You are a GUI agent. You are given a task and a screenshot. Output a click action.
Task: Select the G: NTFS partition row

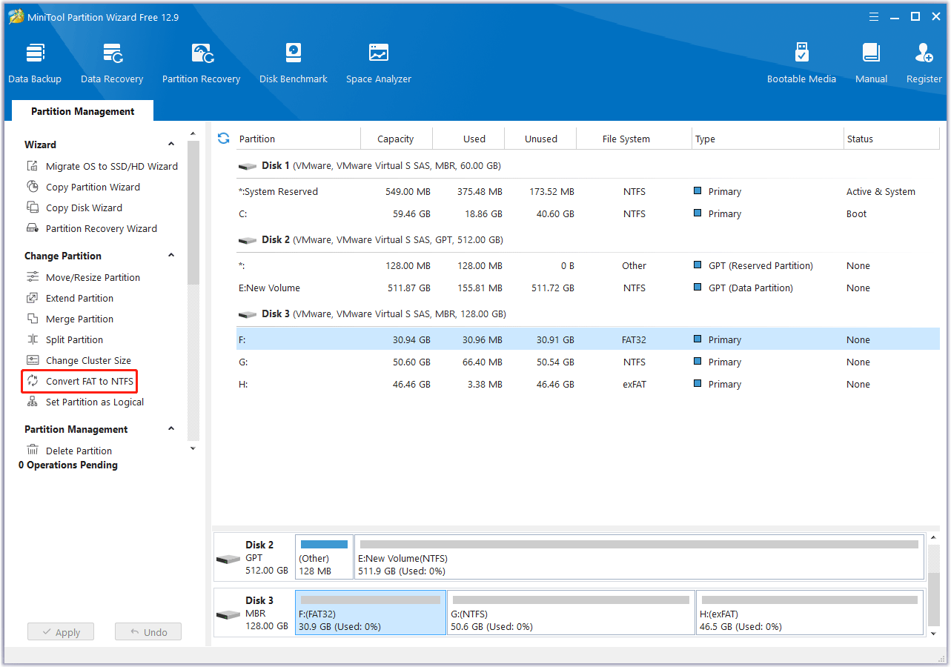click(x=588, y=362)
